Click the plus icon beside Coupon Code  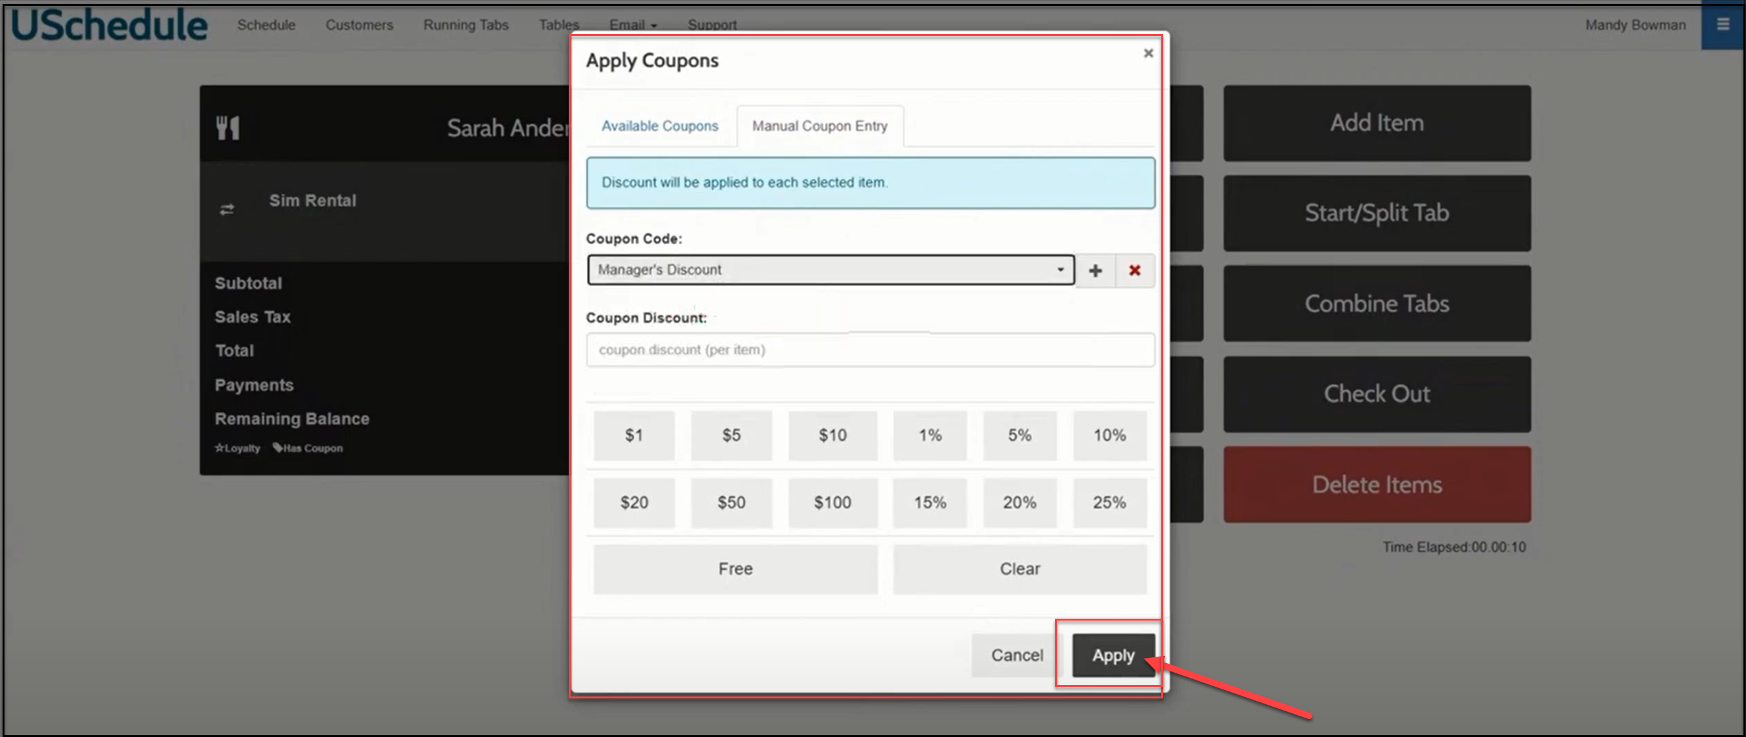[x=1095, y=270]
